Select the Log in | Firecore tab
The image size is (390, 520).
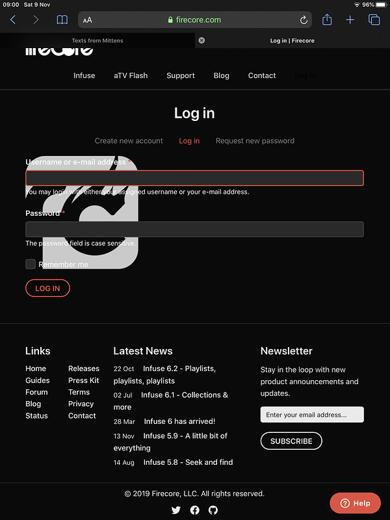(x=292, y=40)
